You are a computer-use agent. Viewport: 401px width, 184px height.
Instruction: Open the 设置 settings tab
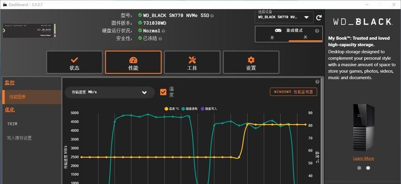(251, 62)
